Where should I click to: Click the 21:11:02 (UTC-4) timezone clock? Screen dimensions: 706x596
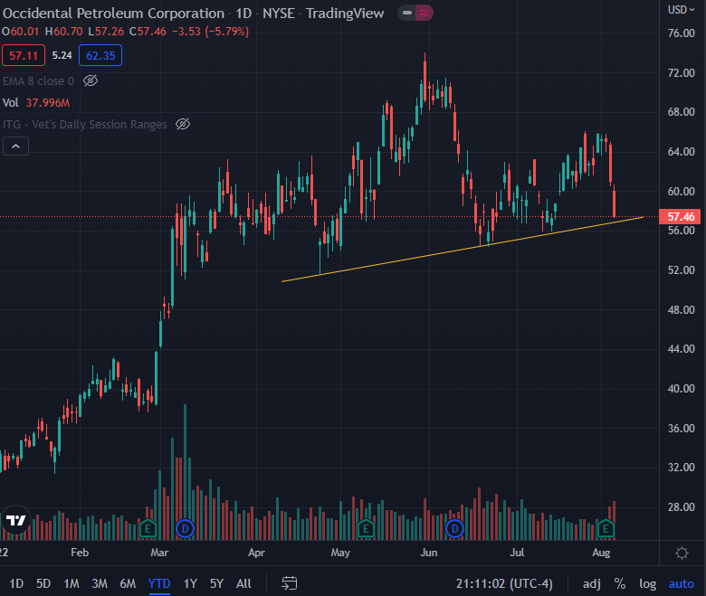pyautogui.click(x=504, y=583)
